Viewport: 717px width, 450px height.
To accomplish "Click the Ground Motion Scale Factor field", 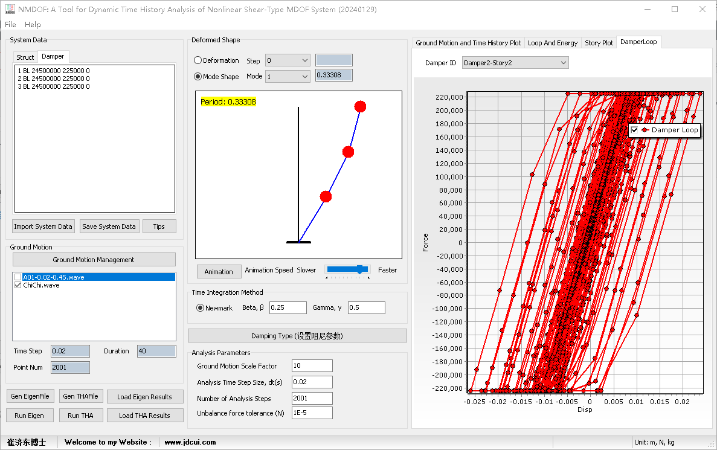I will point(312,366).
